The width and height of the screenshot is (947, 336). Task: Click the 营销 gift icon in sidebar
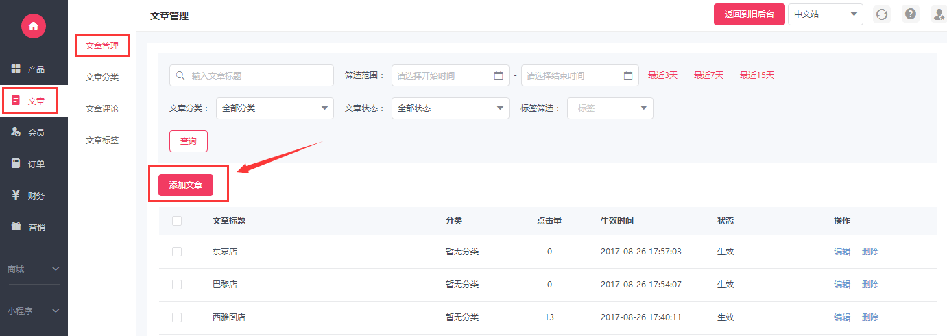click(16, 227)
